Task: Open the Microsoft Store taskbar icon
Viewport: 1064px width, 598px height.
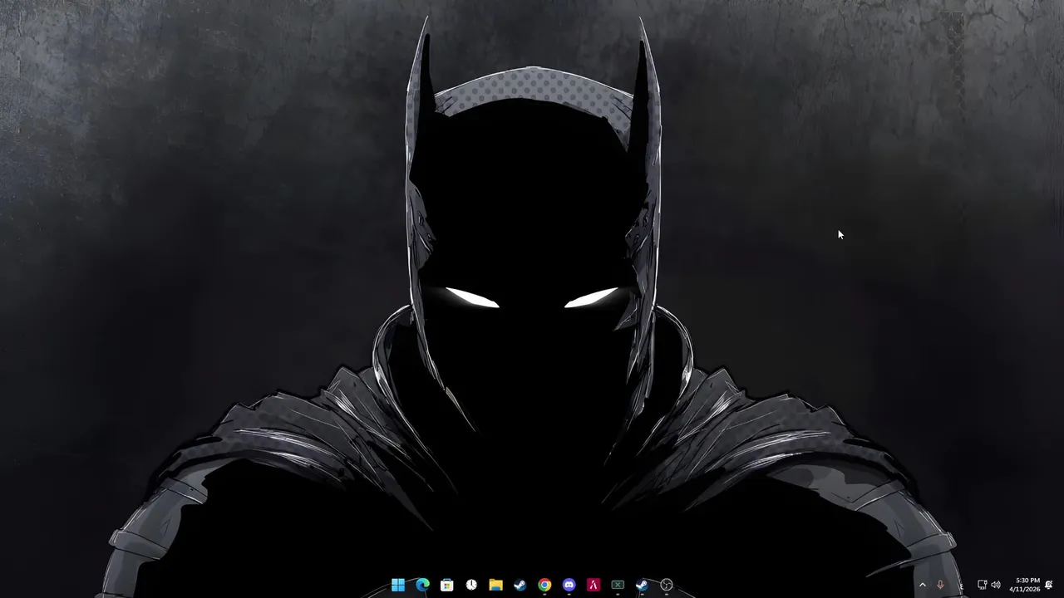Action: click(x=446, y=585)
